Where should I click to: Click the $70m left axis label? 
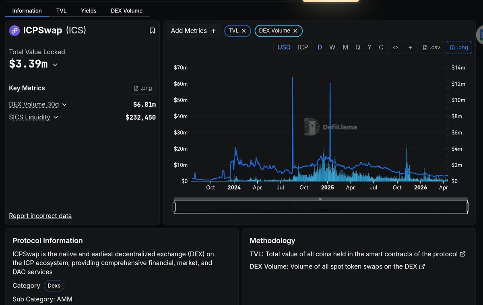[x=180, y=68]
